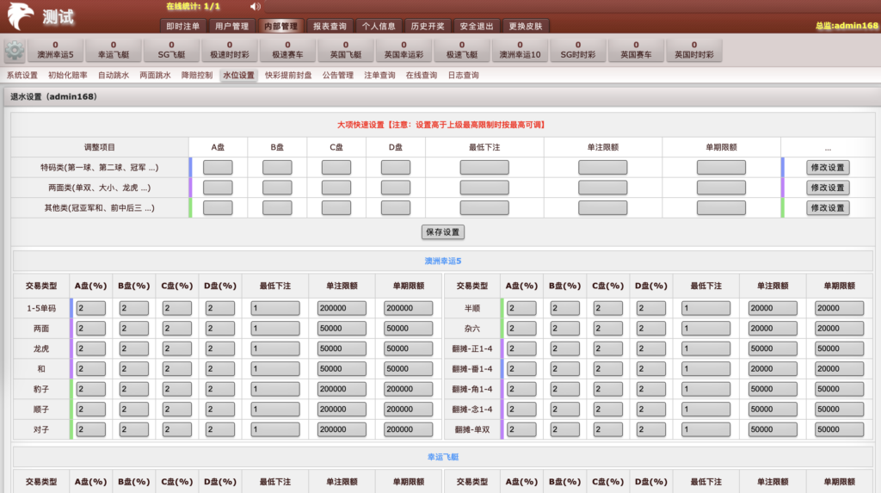Image resolution: width=881 pixels, height=493 pixels.
Task: Click the 最低下注 field for 杂六
Action: tap(711, 329)
